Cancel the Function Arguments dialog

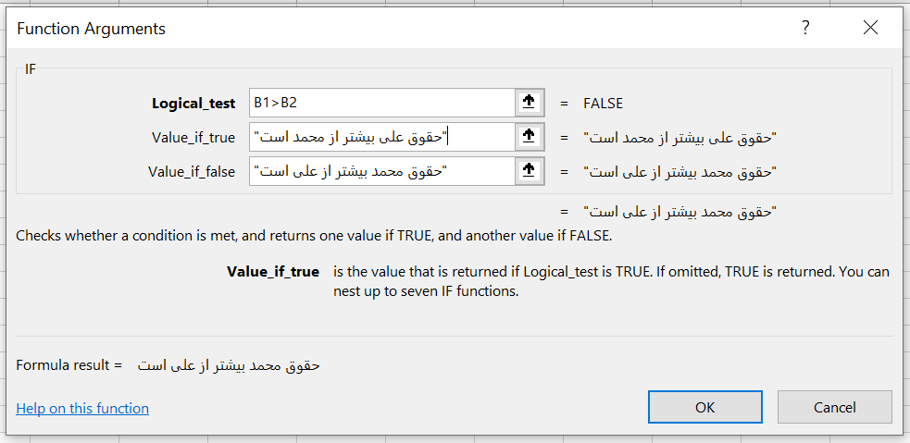point(835,407)
